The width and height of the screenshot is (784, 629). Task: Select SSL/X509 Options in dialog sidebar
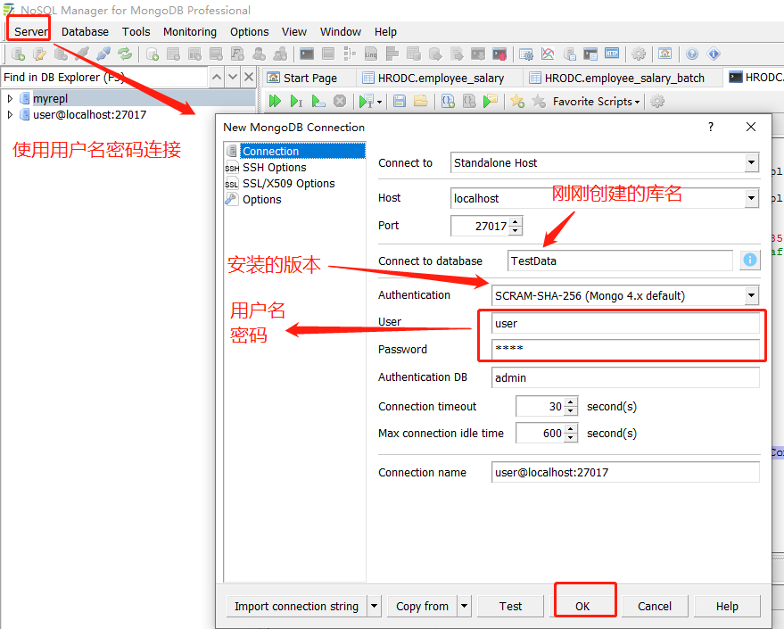(x=288, y=184)
